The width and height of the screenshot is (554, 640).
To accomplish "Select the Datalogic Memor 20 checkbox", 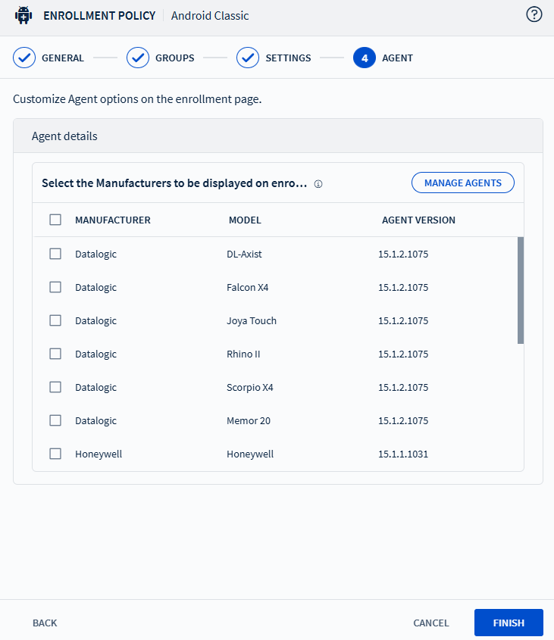I will click(x=55, y=420).
